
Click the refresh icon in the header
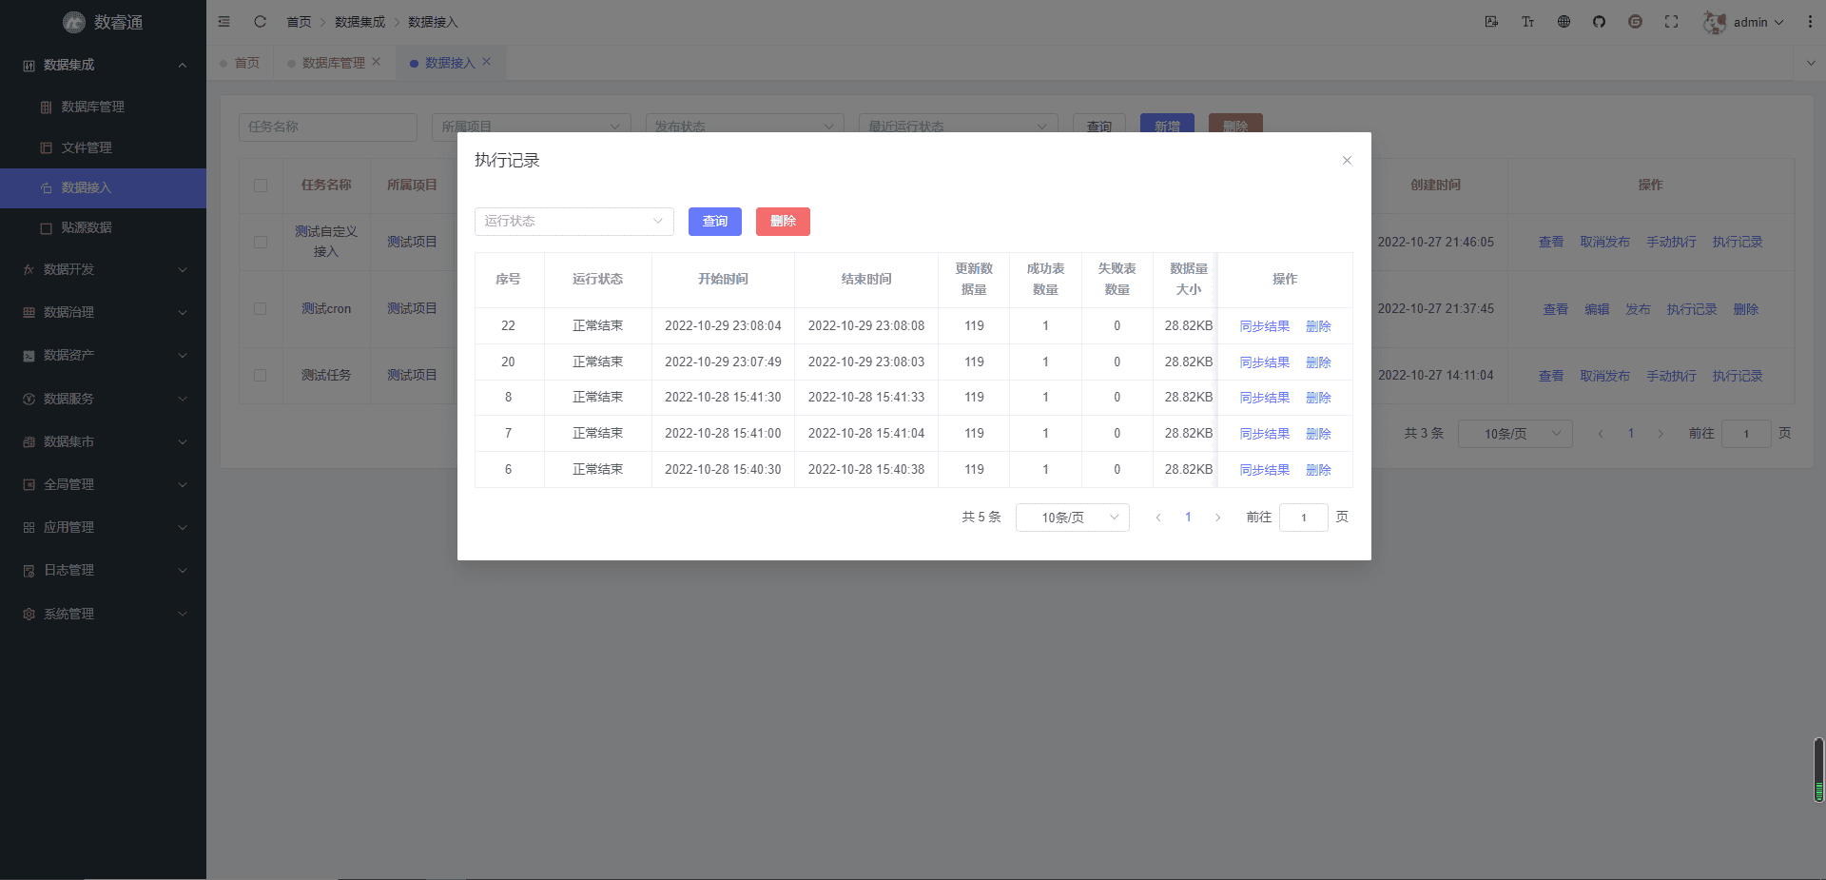(260, 21)
